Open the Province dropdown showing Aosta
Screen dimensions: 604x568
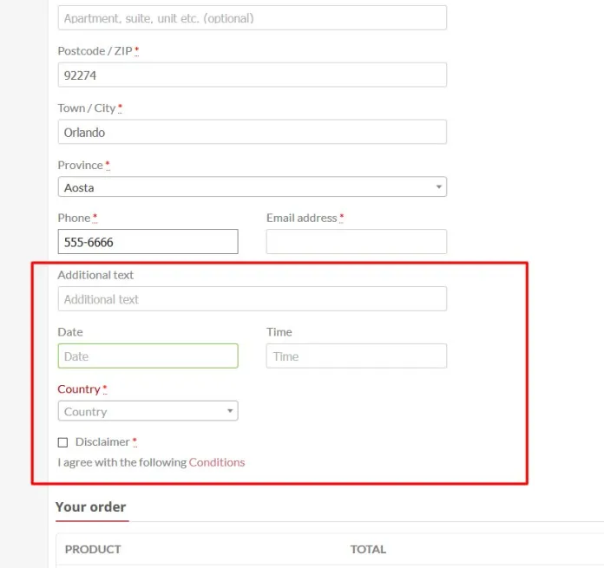[x=252, y=187]
